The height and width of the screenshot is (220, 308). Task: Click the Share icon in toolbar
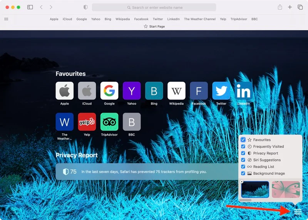(x=280, y=7)
